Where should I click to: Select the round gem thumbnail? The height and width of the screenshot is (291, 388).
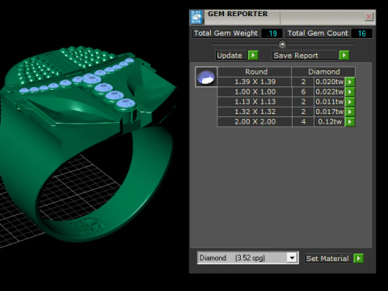point(206,77)
